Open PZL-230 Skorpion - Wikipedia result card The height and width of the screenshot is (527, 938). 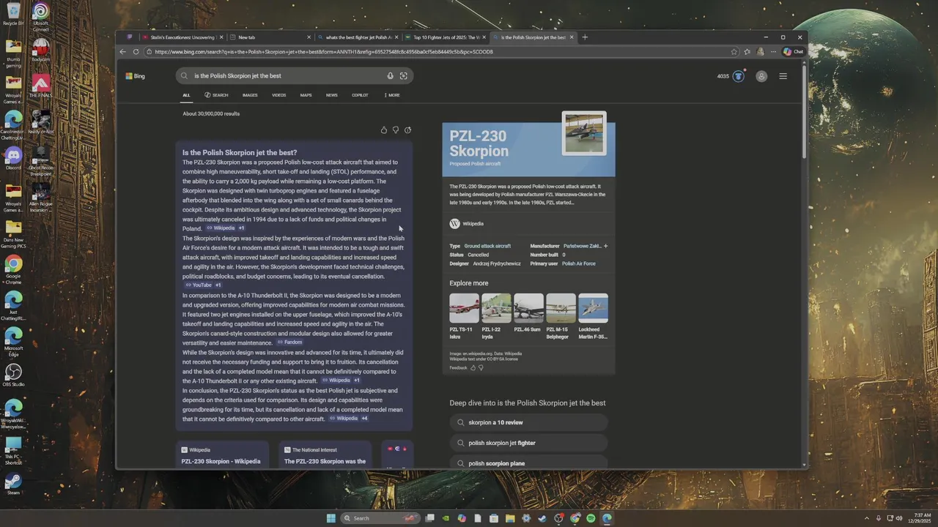point(222,455)
